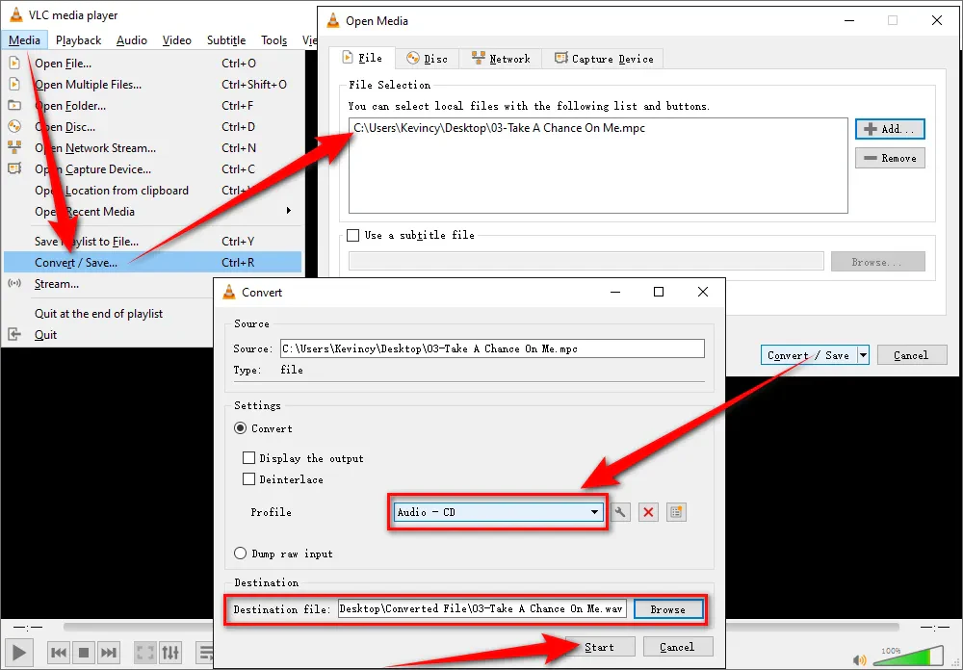This screenshot has height=670, width=963.
Task: Click the Source path field
Action: pos(492,348)
